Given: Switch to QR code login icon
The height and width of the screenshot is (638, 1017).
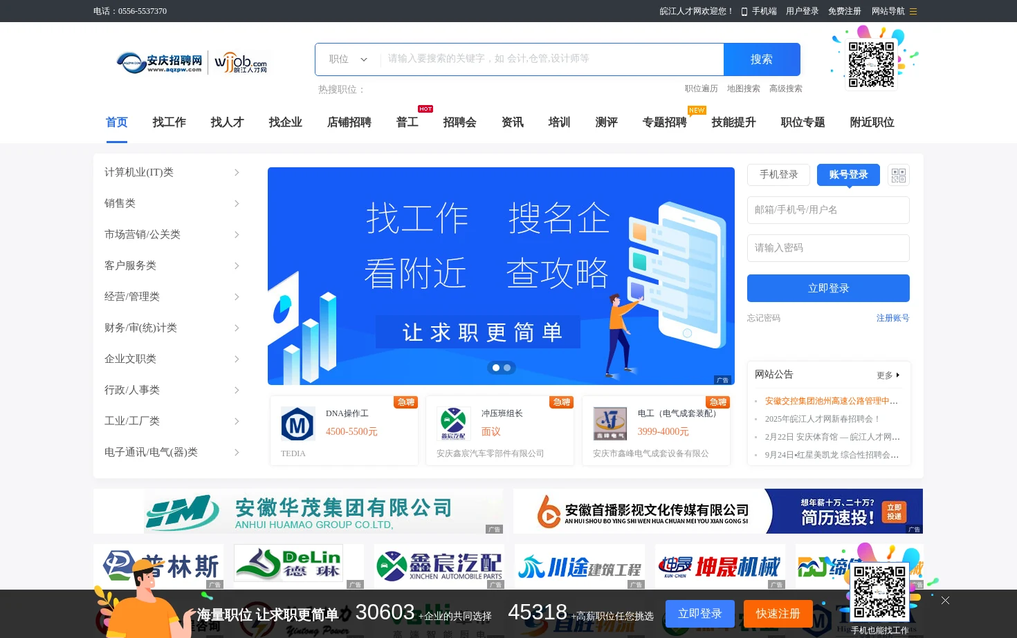Looking at the screenshot, I should pyautogui.click(x=898, y=175).
